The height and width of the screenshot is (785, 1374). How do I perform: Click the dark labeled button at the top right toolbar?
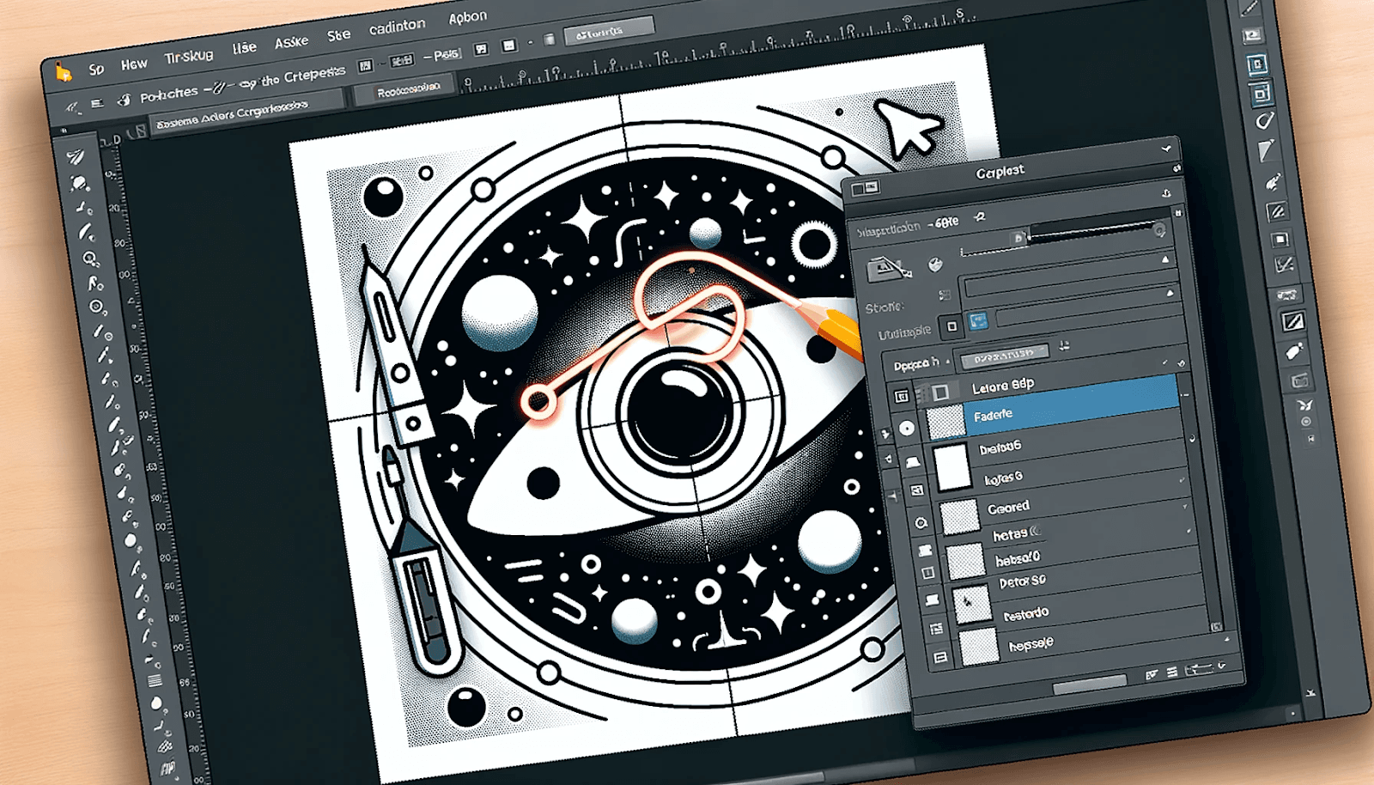coord(610,32)
